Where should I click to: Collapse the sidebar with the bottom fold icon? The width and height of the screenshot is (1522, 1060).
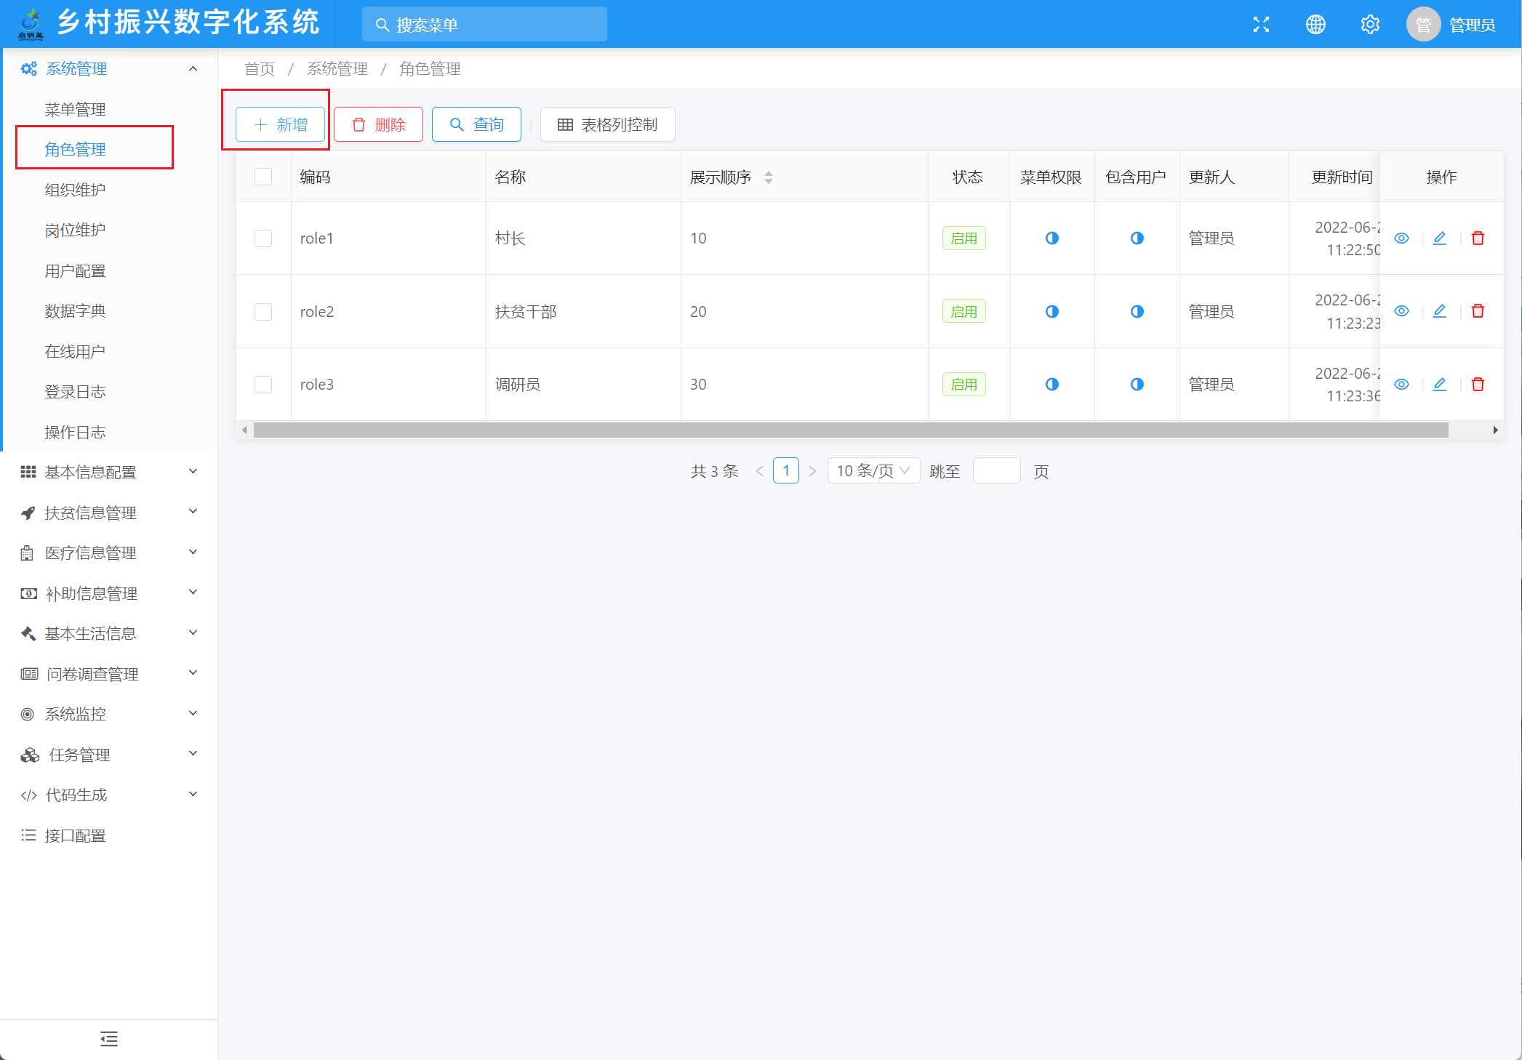click(x=109, y=1039)
